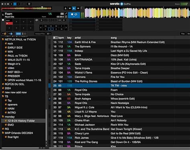
Task: Jump to the previous track
Action: pos(70,8)
